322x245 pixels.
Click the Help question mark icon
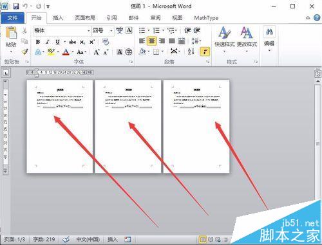(317, 17)
